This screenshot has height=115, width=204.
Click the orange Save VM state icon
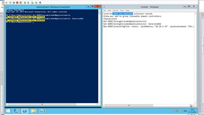[x=20, y=3]
